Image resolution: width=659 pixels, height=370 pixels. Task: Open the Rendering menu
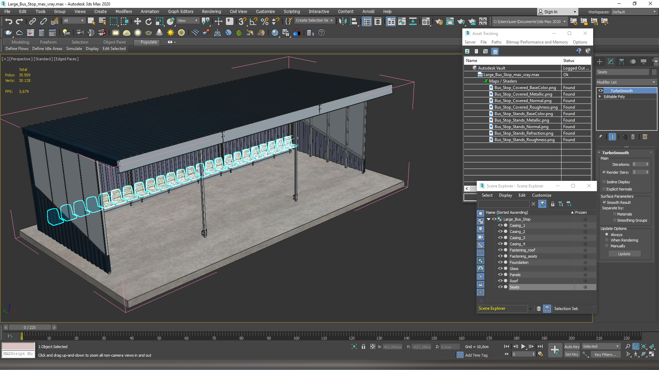[211, 12]
